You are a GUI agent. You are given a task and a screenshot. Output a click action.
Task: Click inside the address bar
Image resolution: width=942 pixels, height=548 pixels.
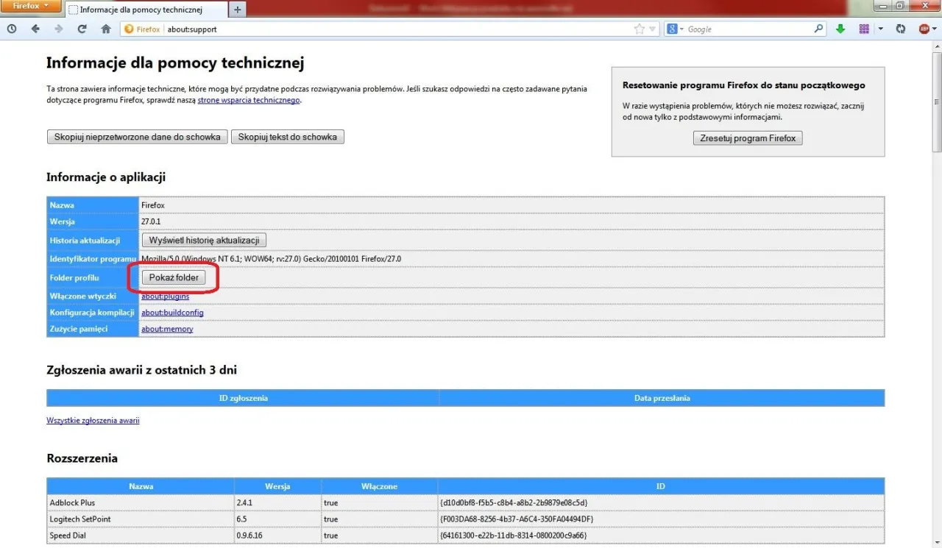click(368, 29)
